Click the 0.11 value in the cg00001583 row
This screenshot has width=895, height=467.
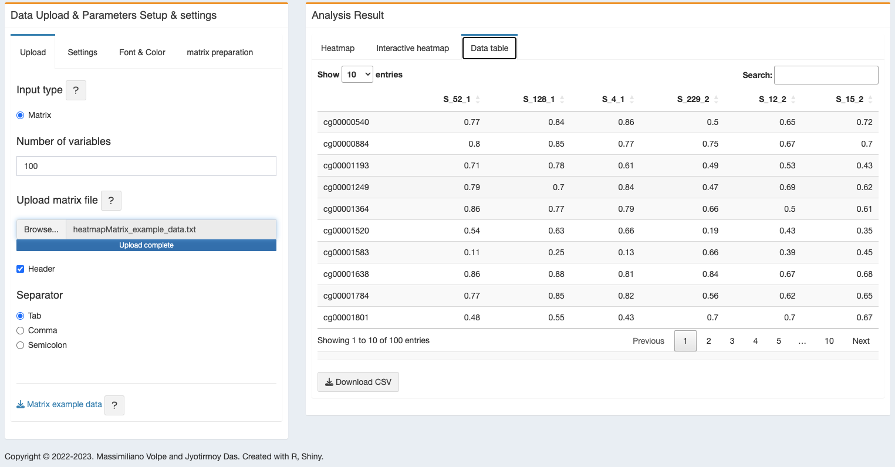click(472, 252)
